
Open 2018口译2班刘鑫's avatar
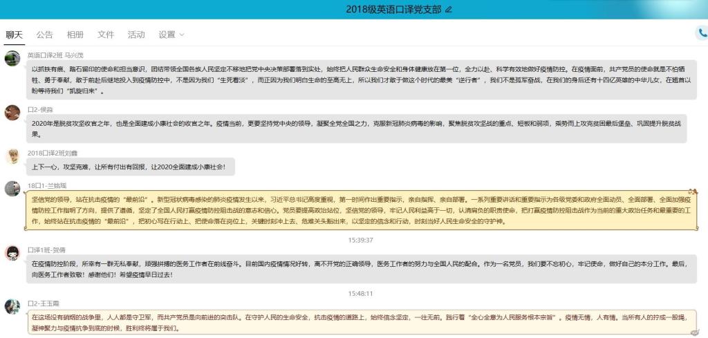tap(12, 156)
